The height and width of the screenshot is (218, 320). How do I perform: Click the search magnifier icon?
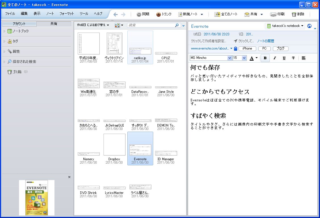(x=177, y=25)
